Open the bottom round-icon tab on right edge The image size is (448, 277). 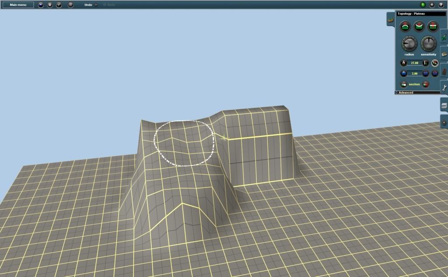(444, 123)
